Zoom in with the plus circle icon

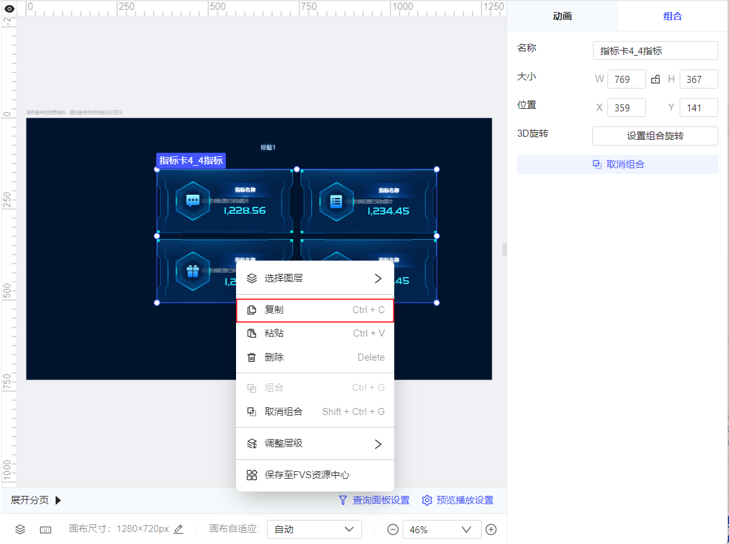pyautogui.click(x=491, y=529)
